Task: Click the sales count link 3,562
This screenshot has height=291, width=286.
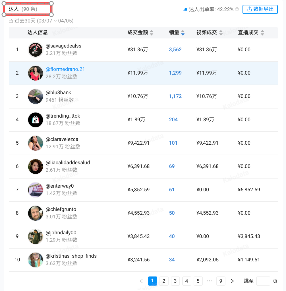Action: point(175,50)
